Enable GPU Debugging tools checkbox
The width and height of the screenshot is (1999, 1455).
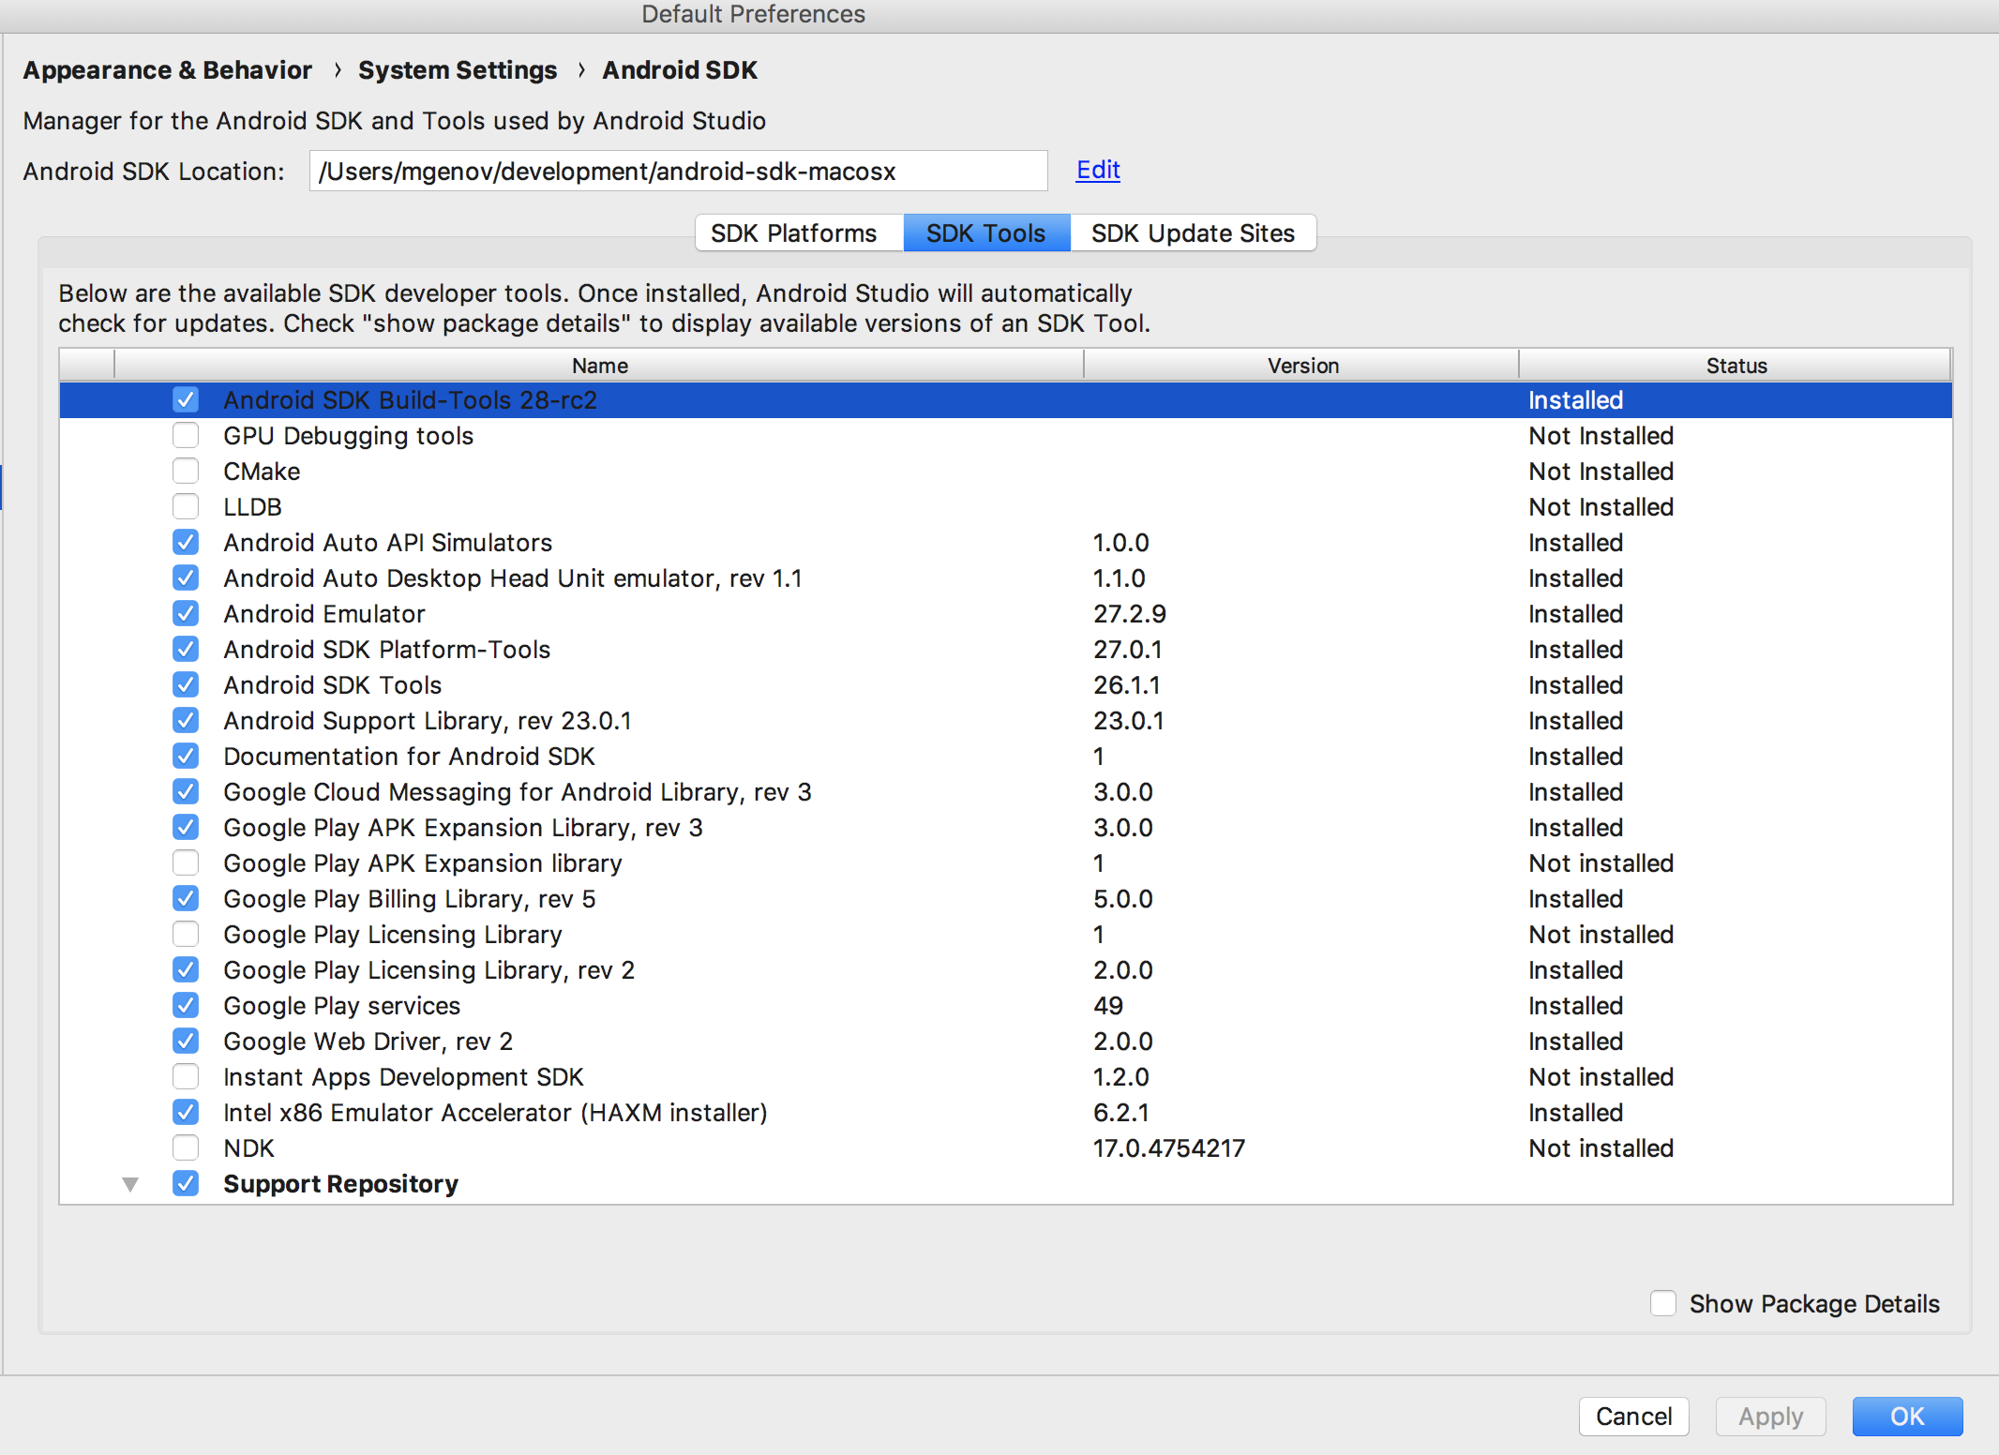click(186, 436)
